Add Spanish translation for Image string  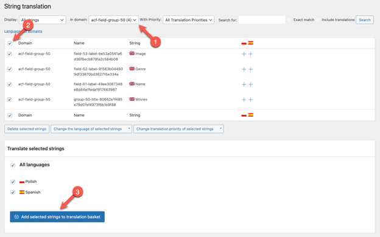[250, 54]
